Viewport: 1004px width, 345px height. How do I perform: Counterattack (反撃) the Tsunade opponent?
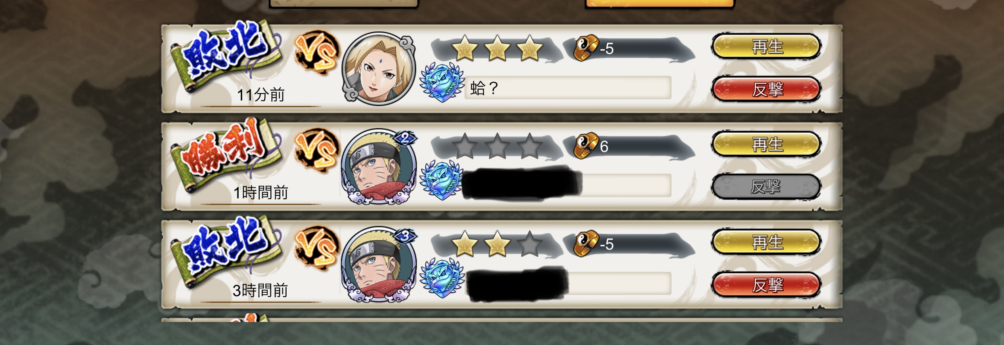[766, 89]
